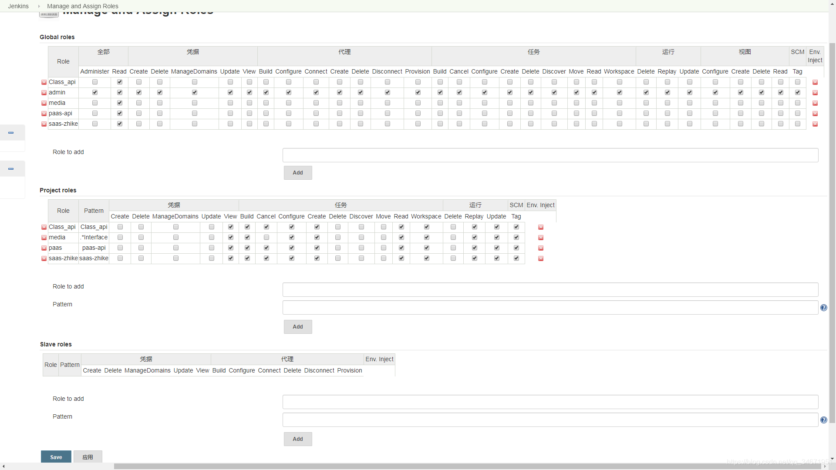This screenshot has height=470, width=836.
Task: Enable job Cancel for media project role
Action: tap(266, 237)
